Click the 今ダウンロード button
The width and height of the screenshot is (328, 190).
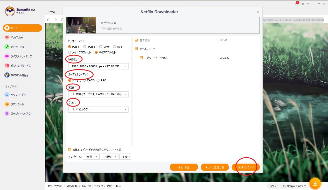tap(246, 167)
